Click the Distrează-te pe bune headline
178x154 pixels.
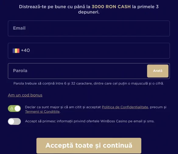coord(89,9)
